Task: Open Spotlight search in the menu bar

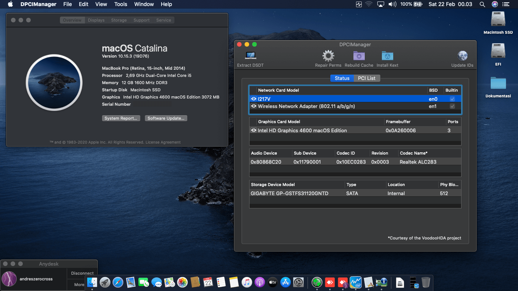Action: pyautogui.click(x=482, y=4)
